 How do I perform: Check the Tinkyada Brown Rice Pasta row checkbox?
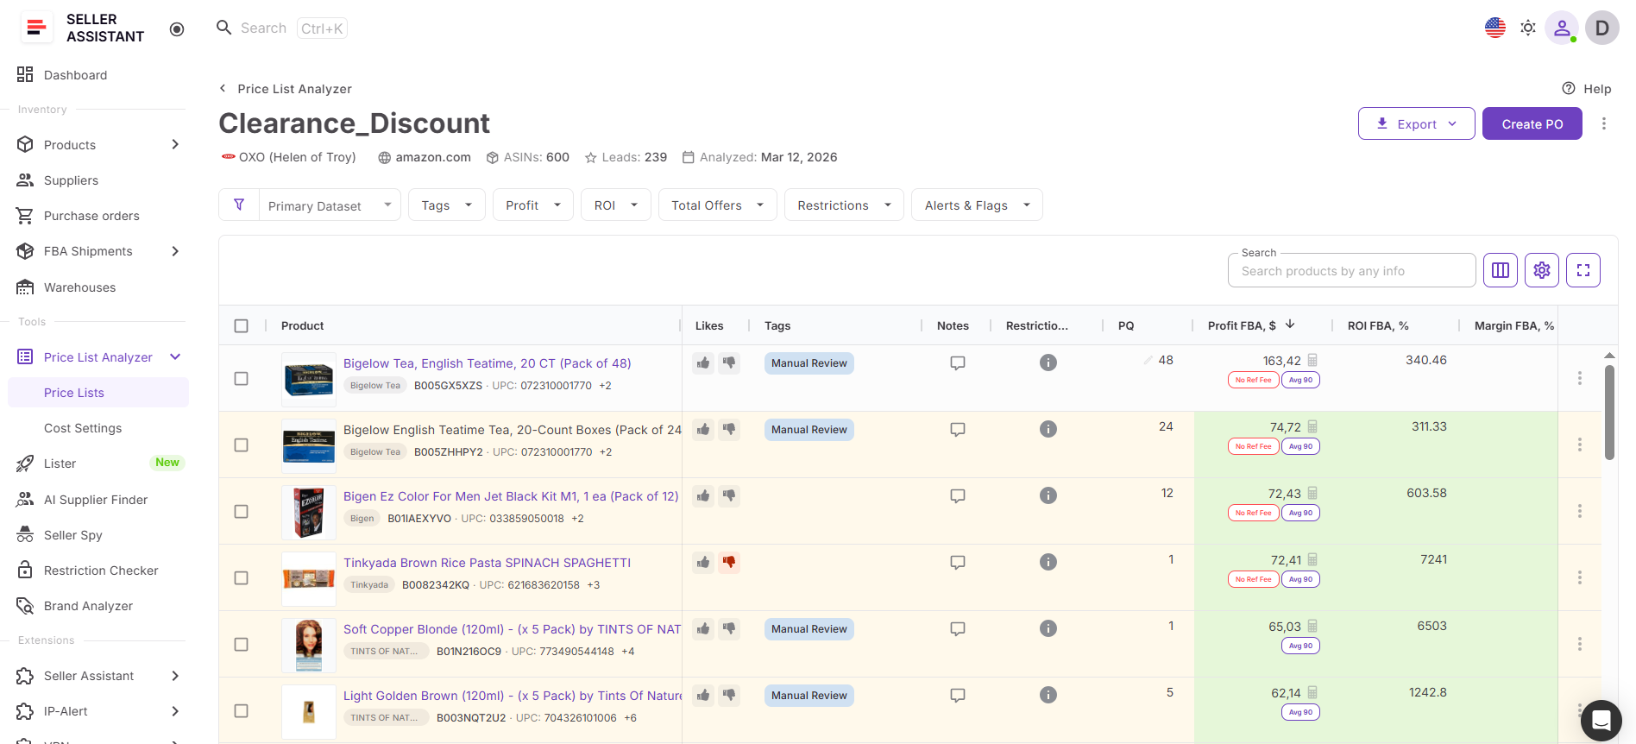[242, 577]
